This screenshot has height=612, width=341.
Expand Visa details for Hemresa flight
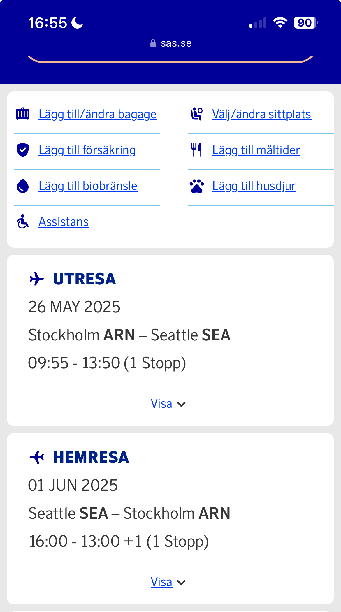[x=161, y=582]
